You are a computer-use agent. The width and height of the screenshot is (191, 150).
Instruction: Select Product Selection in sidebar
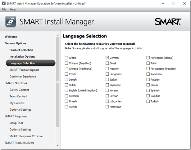(x=21, y=50)
